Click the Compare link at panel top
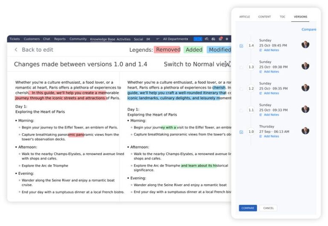This screenshot has height=226, width=328. pos(309,29)
